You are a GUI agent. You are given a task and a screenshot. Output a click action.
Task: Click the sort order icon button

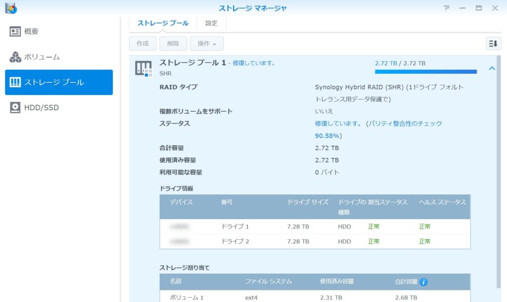[493, 44]
